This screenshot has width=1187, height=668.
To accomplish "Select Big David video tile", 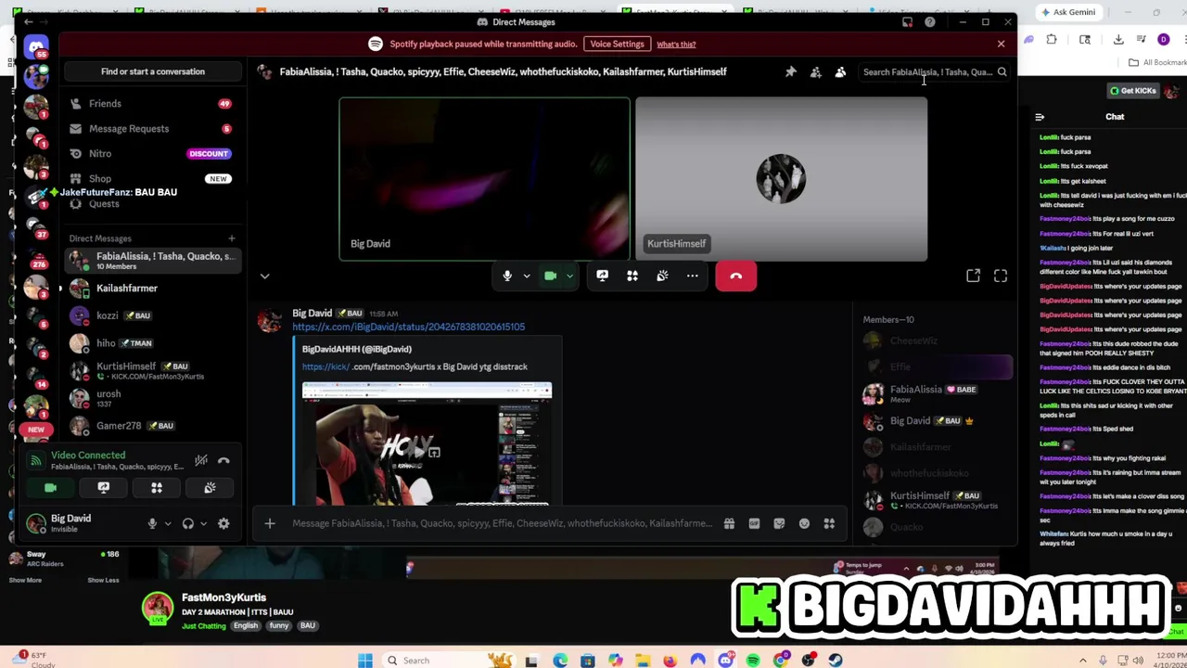I will pos(484,179).
